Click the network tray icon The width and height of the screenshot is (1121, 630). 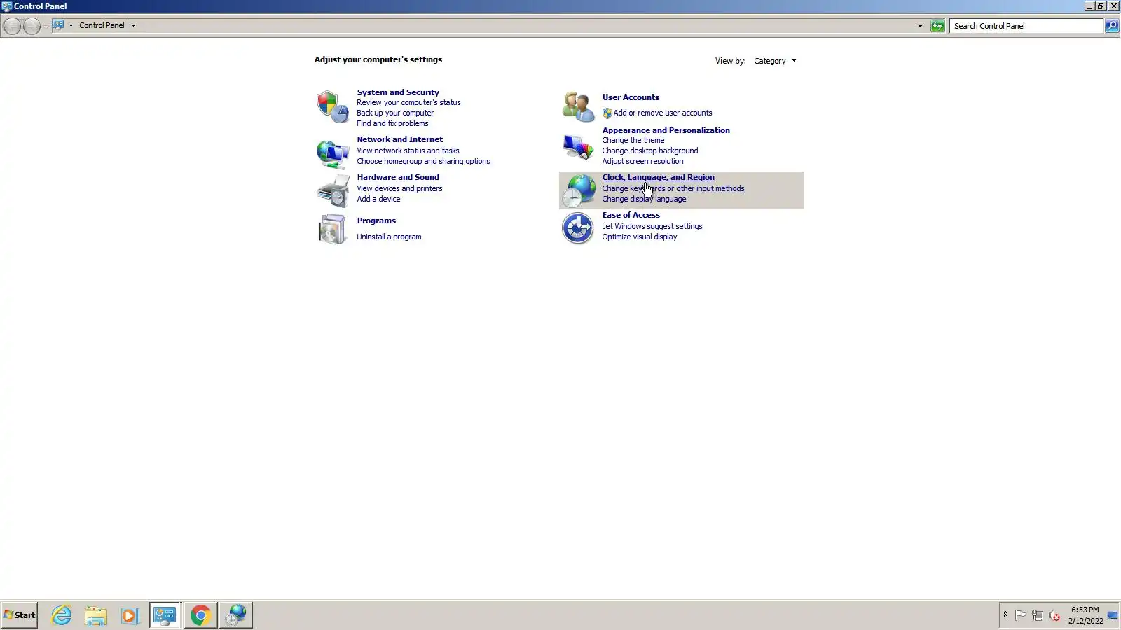point(1038,615)
